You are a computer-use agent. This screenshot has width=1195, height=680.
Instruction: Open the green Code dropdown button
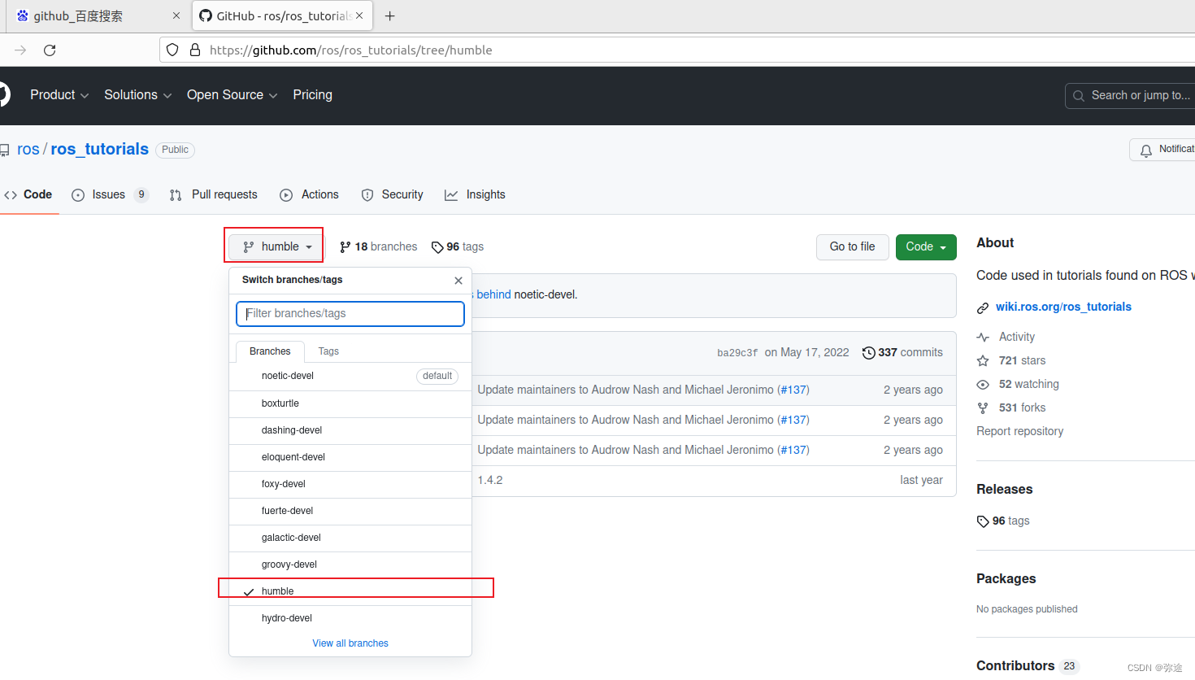click(x=926, y=246)
